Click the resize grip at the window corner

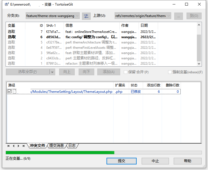(x=204, y=166)
